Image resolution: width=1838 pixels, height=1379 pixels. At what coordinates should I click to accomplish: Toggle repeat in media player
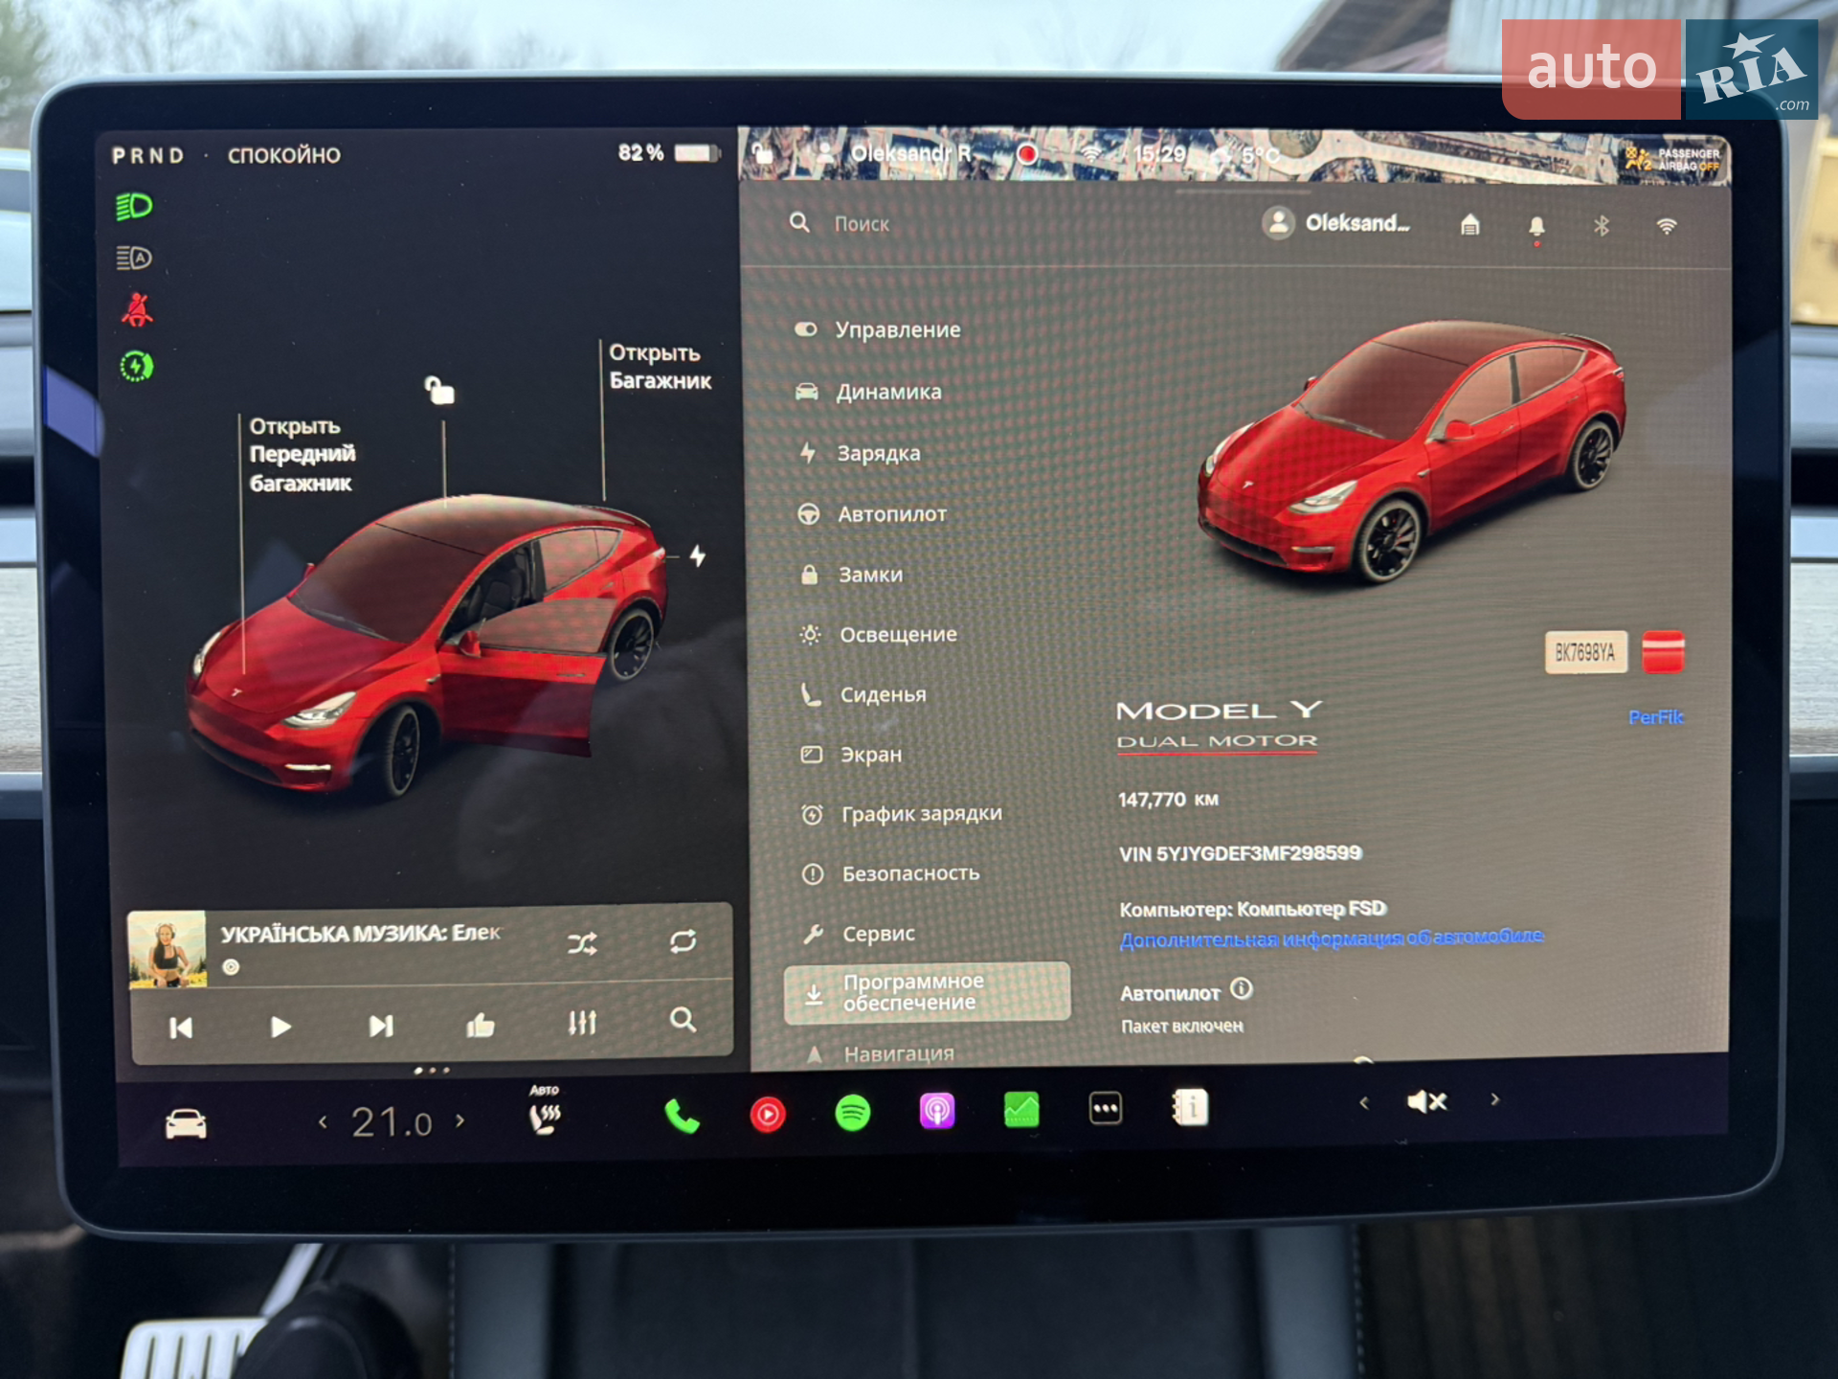click(x=683, y=941)
